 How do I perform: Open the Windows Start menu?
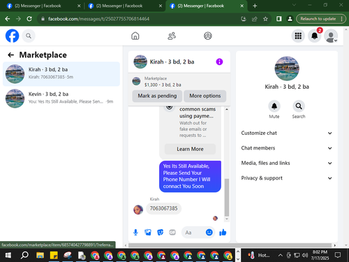pyautogui.click(x=8, y=255)
